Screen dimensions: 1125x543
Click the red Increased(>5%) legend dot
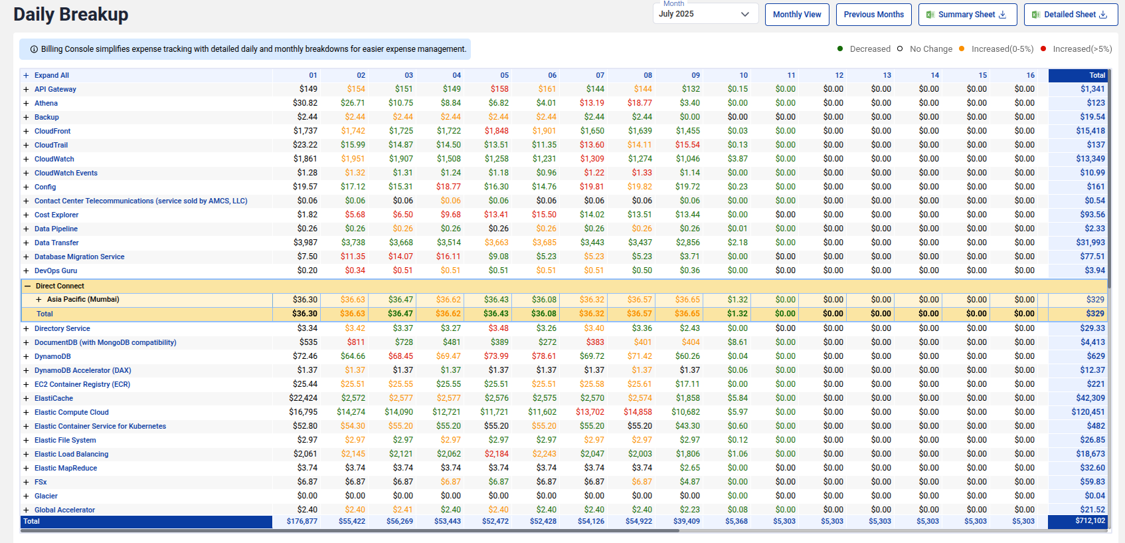[x=1043, y=49]
